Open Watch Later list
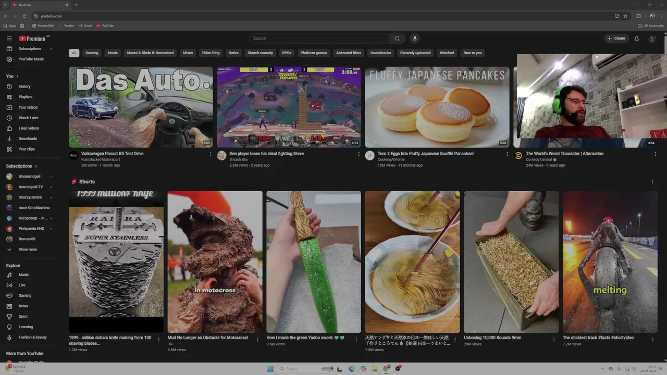The image size is (667, 375). coord(30,118)
